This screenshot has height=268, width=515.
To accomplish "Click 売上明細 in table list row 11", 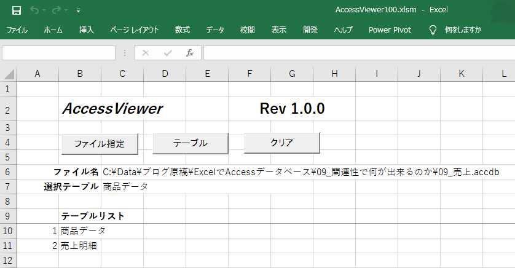I will 79,246.
